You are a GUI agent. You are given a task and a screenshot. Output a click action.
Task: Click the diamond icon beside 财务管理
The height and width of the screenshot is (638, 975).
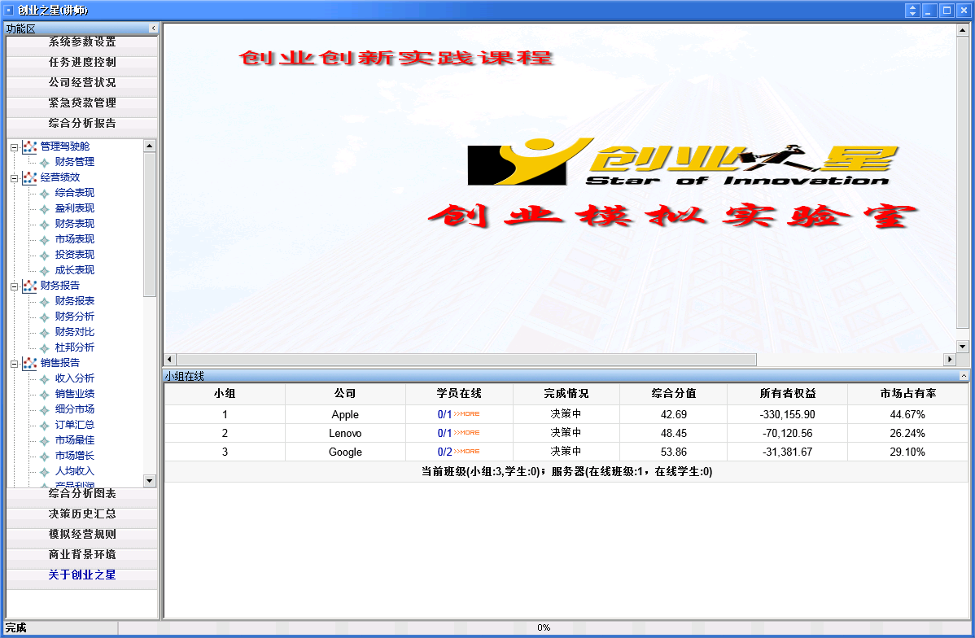coord(45,163)
